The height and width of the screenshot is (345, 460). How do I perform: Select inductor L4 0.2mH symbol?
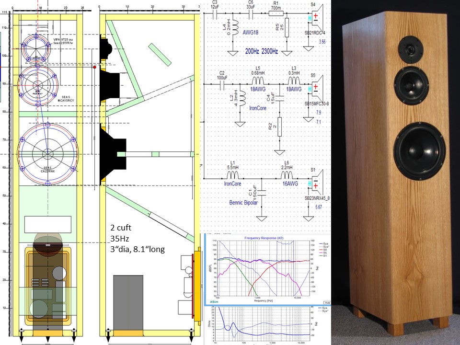(x=236, y=28)
